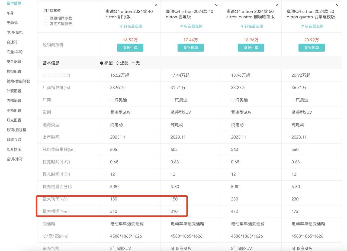Remove the 50 quattro 创享曜夜版 column with X

coord(337,5)
